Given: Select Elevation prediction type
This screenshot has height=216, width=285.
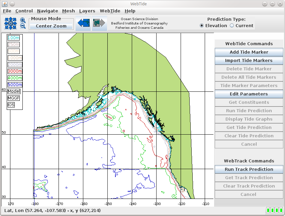Looking at the screenshot, I should click(x=202, y=26).
